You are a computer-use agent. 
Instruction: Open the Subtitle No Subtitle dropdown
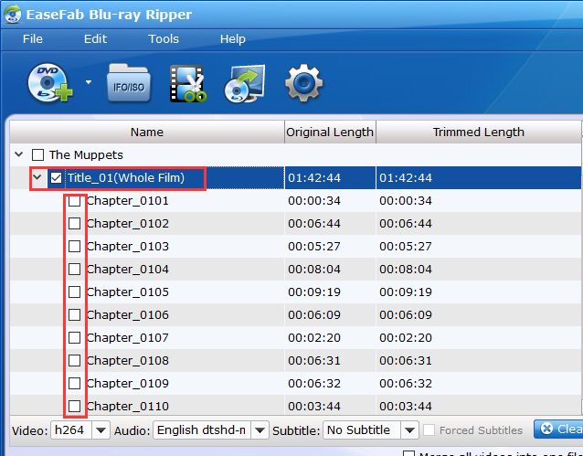point(409,430)
